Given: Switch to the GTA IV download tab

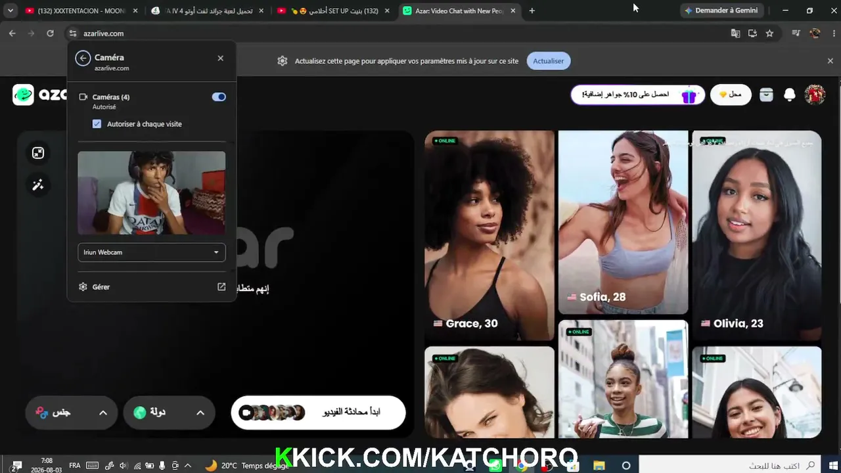Looking at the screenshot, I should 208,11.
